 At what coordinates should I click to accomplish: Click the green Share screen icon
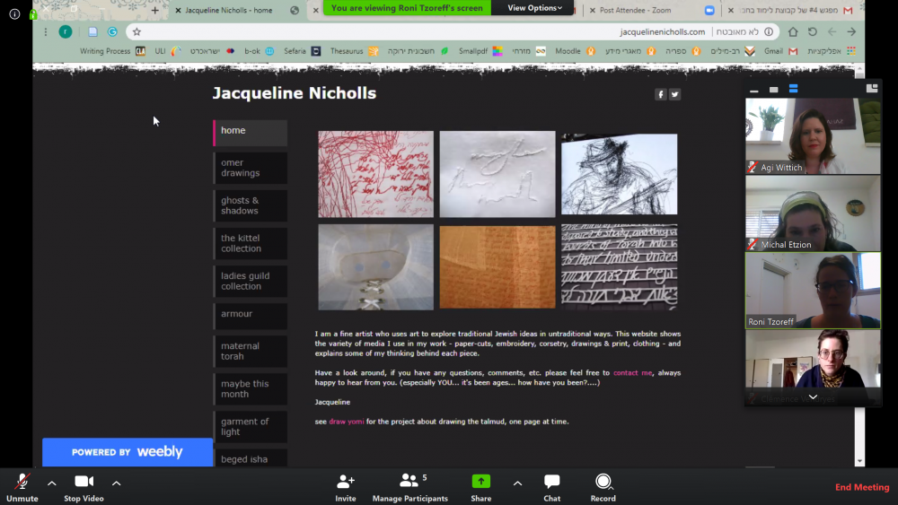(481, 482)
